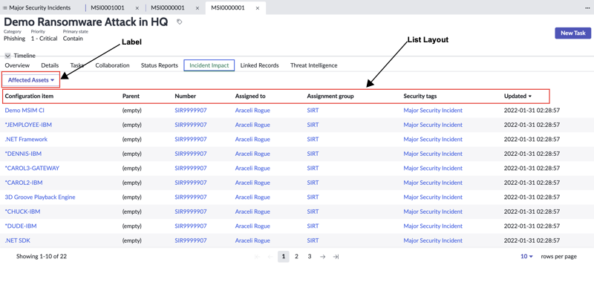
Task: Close the middle MSI0000001 tab
Action: coord(198,8)
